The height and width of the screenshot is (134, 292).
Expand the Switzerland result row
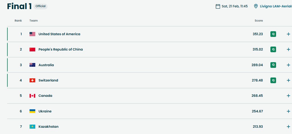coord(288,80)
